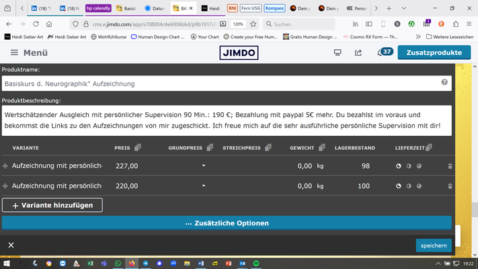Edit the price 220,00
Image resolution: width=478 pixels, height=269 pixels.
[x=127, y=186]
